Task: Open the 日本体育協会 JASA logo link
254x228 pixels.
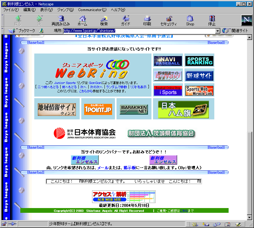Action: [x=85, y=133]
